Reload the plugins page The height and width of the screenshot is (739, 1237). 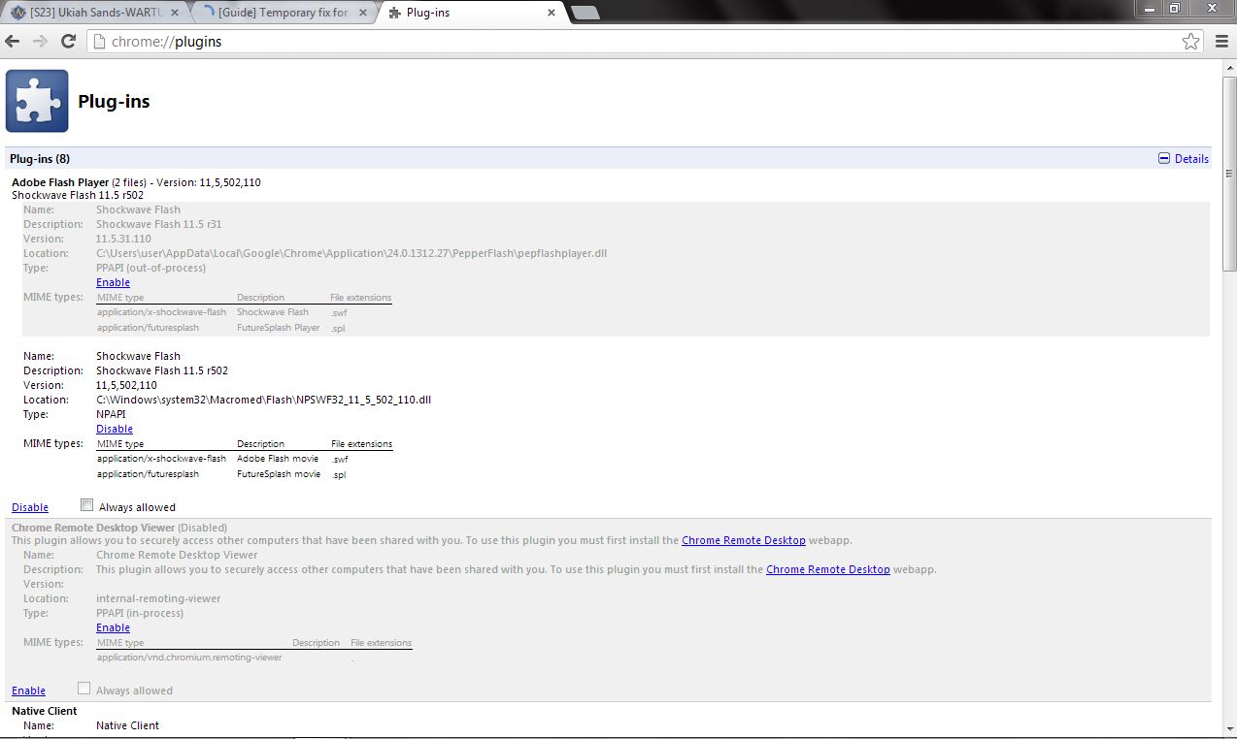coord(68,42)
